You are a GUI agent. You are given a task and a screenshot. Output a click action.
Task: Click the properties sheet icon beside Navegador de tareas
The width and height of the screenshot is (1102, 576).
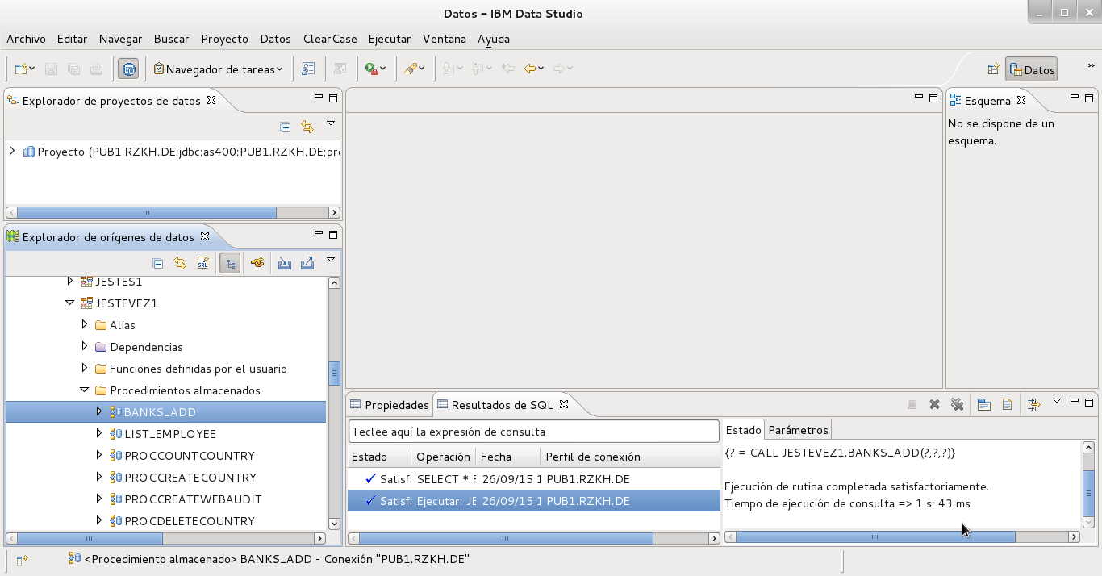[308, 69]
